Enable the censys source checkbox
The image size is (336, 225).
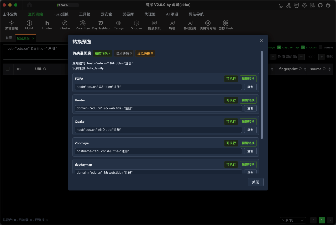[321, 47]
